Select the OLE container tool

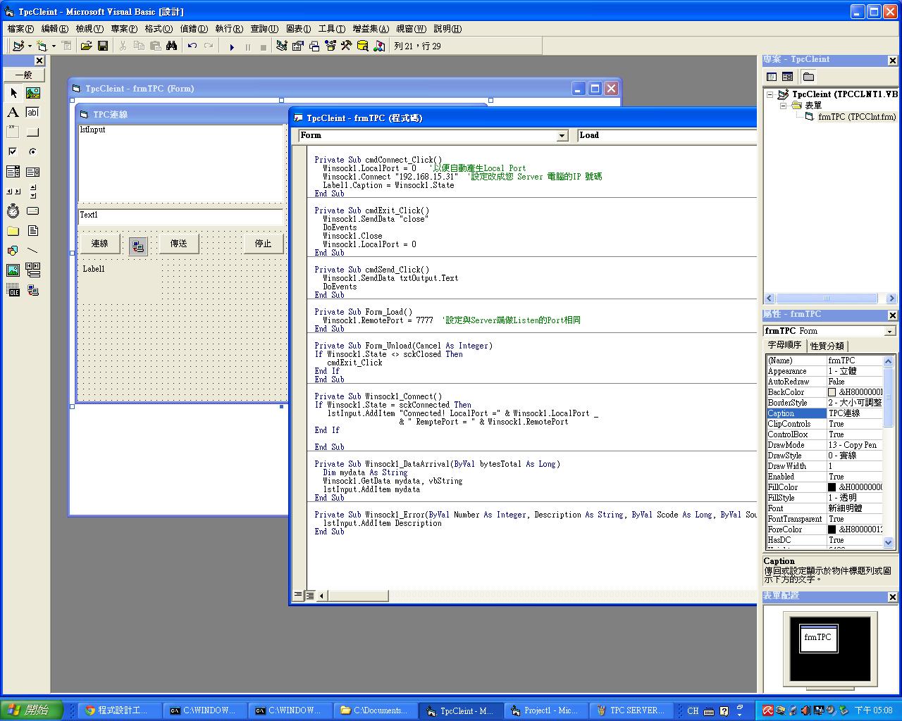pos(13,290)
